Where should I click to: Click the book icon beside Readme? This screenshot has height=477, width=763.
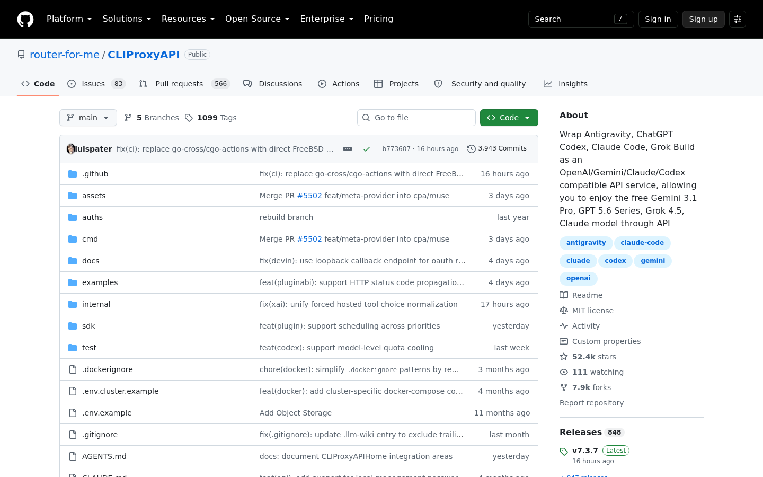click(x=564, y=295)
